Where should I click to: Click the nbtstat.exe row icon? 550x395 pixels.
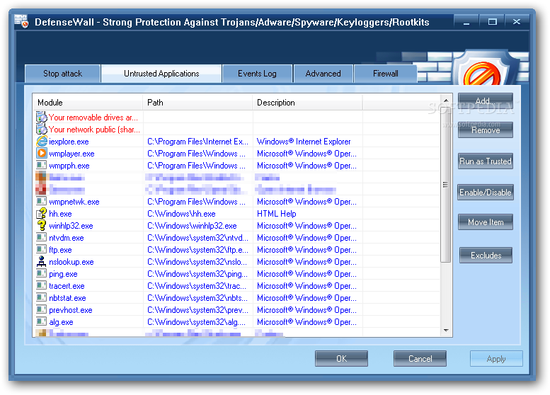click(x=41, y=297)
